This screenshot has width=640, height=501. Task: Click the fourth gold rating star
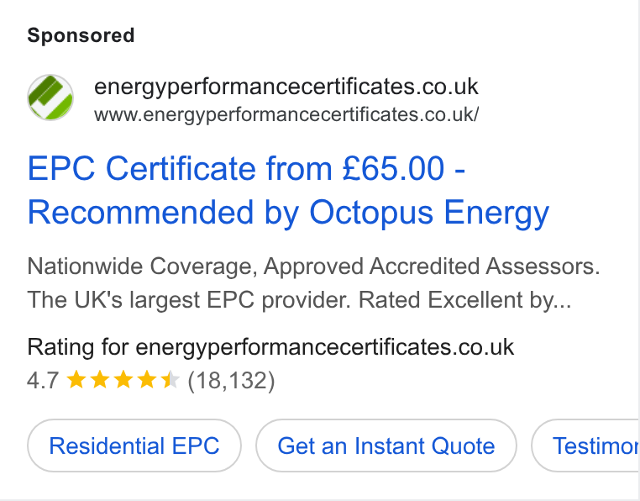point(147,380)
